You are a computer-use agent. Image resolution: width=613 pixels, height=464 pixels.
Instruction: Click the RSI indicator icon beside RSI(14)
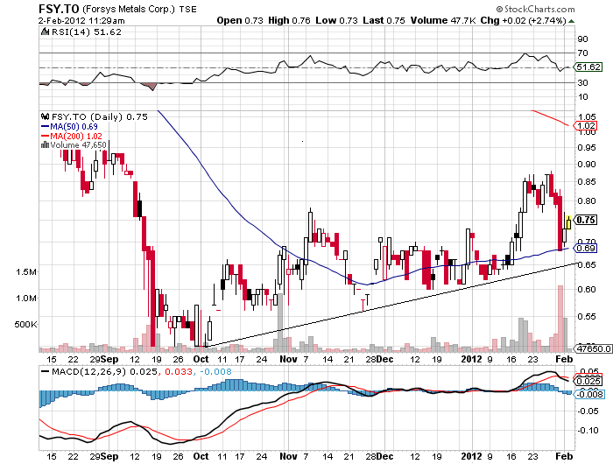tap(45, 32)
